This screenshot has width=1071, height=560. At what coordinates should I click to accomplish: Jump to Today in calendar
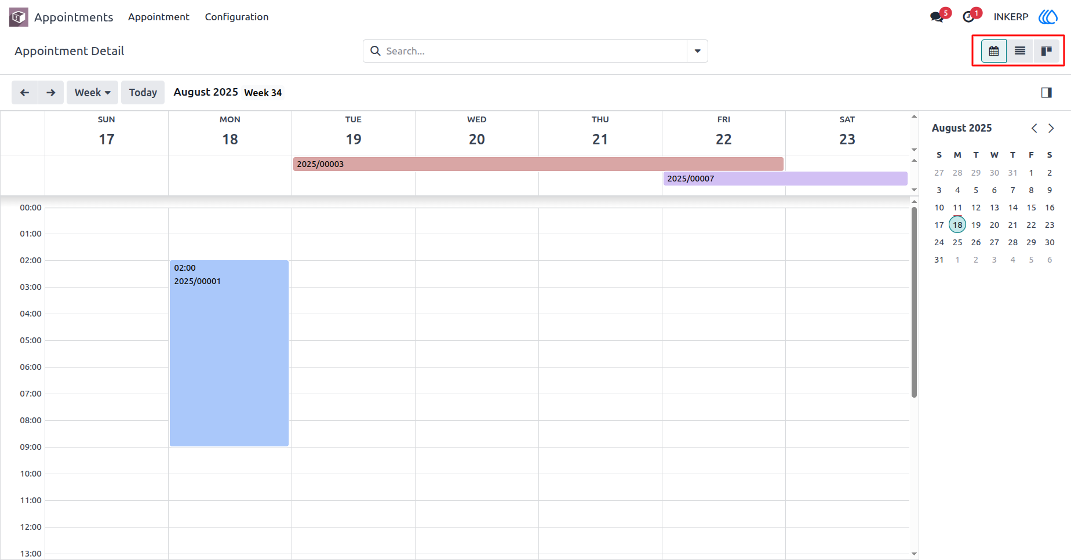tap(143, 93)
